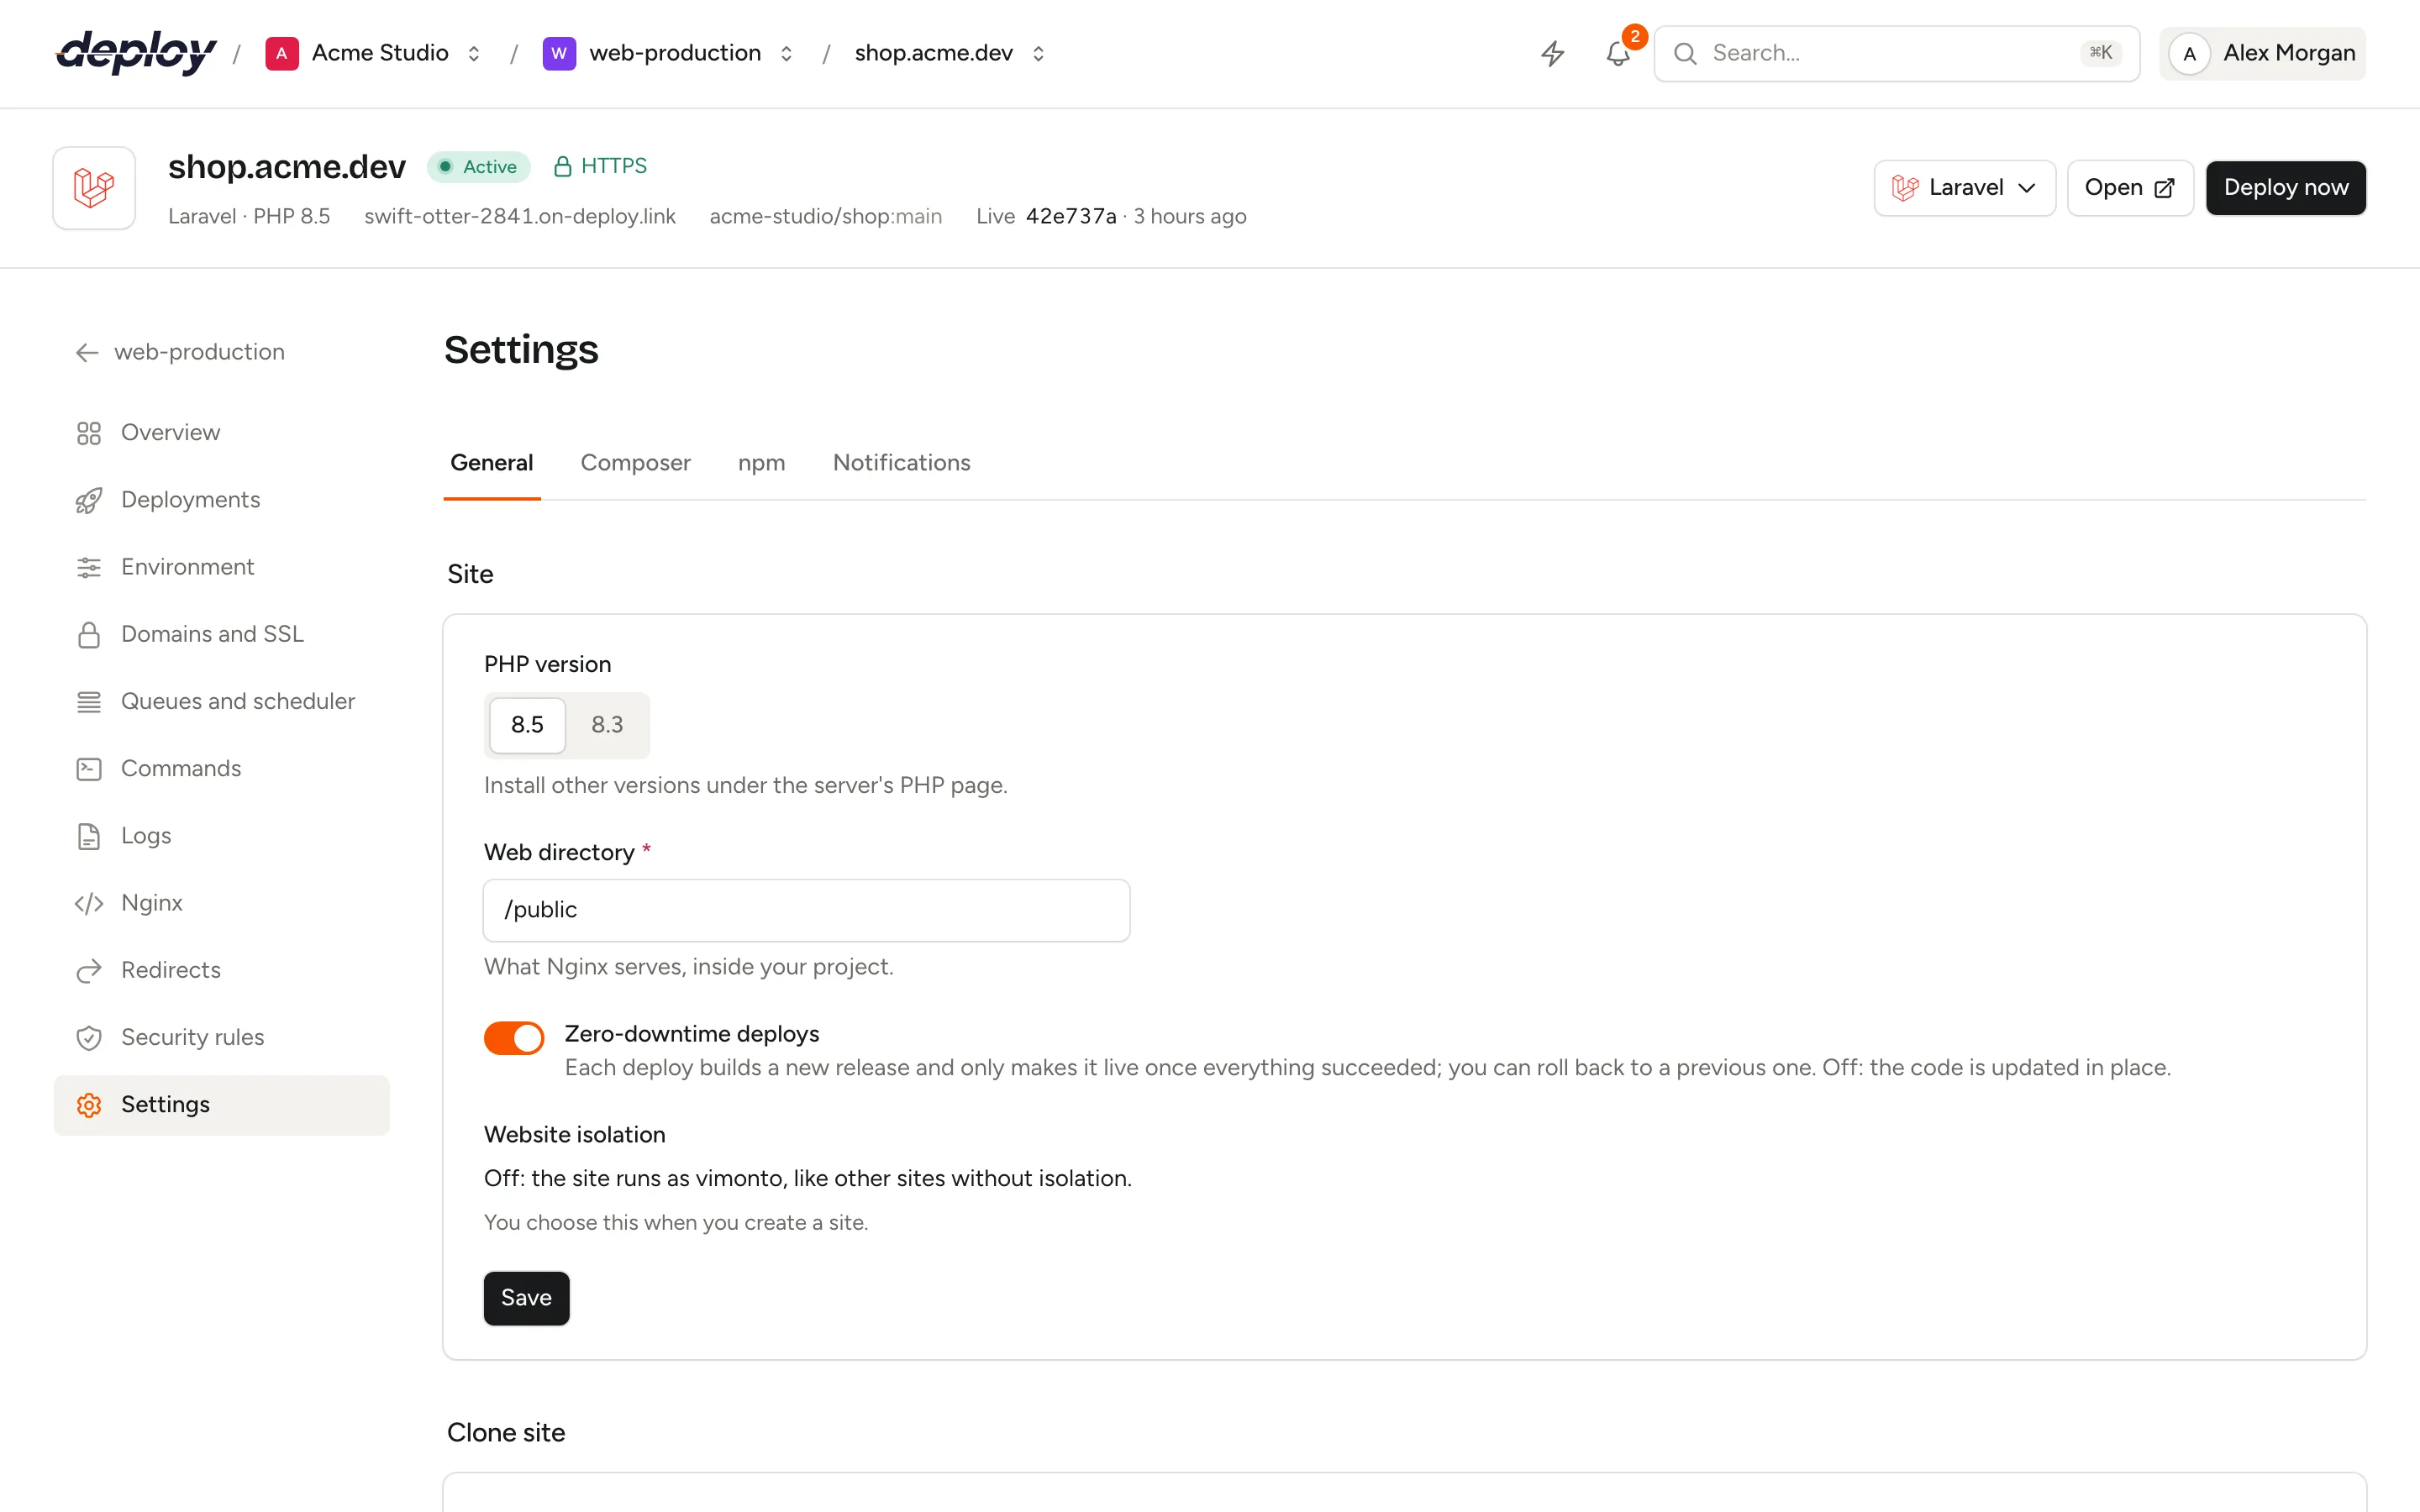The height and width of the screenshot is (1512, 2420).
Task: Click the Environment sliders icon
Action: point(89,567)
